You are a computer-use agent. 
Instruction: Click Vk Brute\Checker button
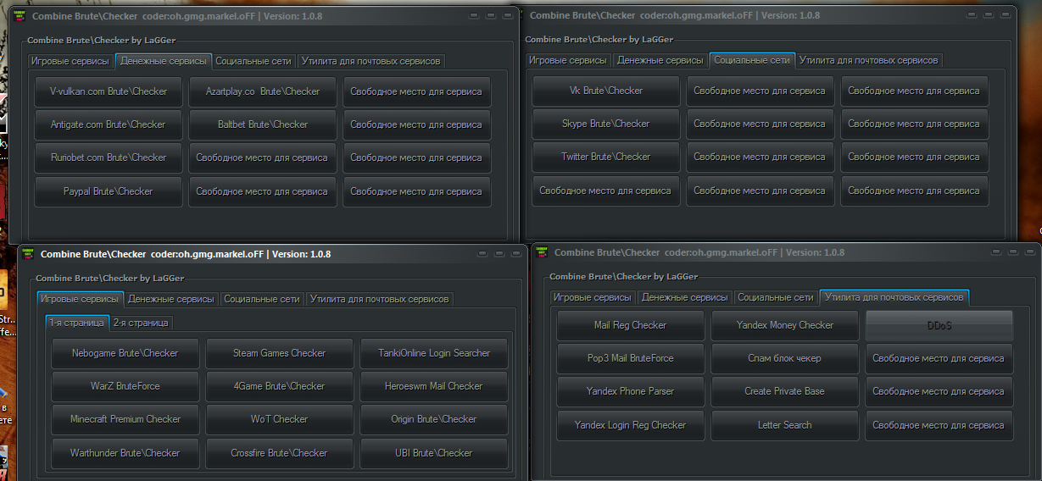click(606, 91)
